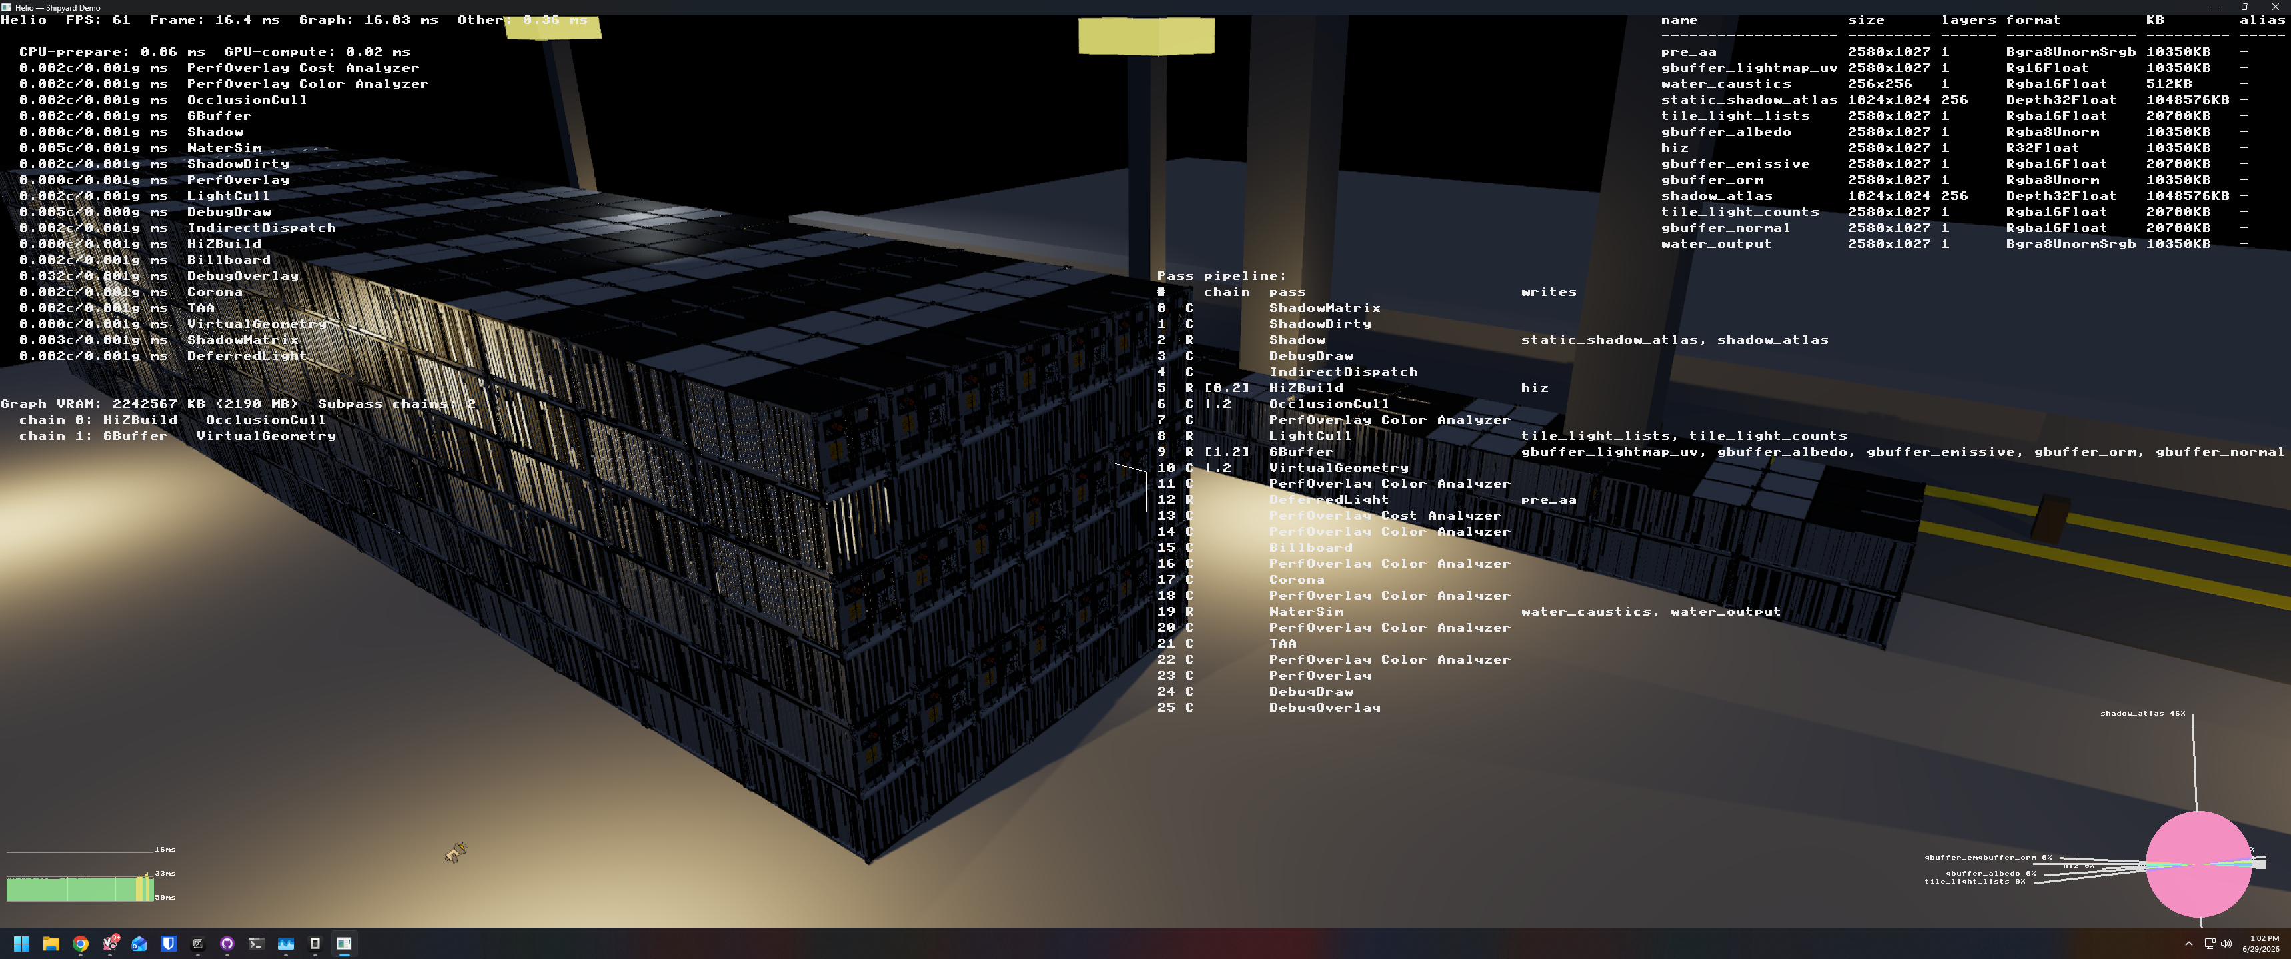The height and width of the screenshot is (959, 2291).
Task: Click 'gbuffer_lightmap_uv' row in texture table
Action: pyautogui.click(x=1955, y=67)
